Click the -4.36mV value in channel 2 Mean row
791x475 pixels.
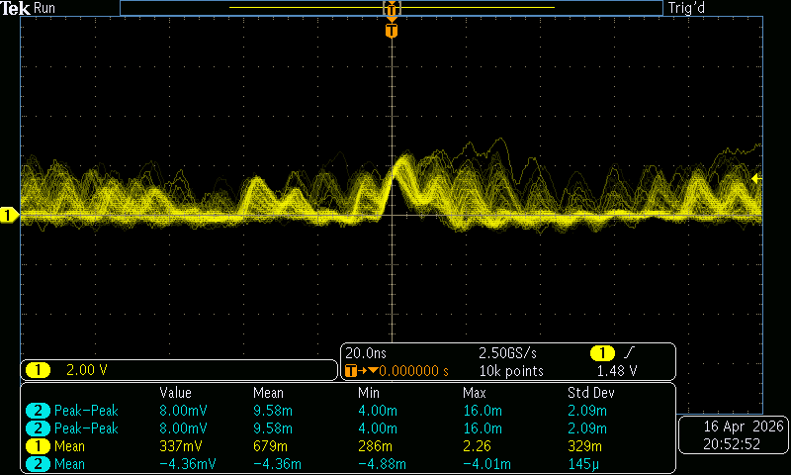tap(188, 464)
